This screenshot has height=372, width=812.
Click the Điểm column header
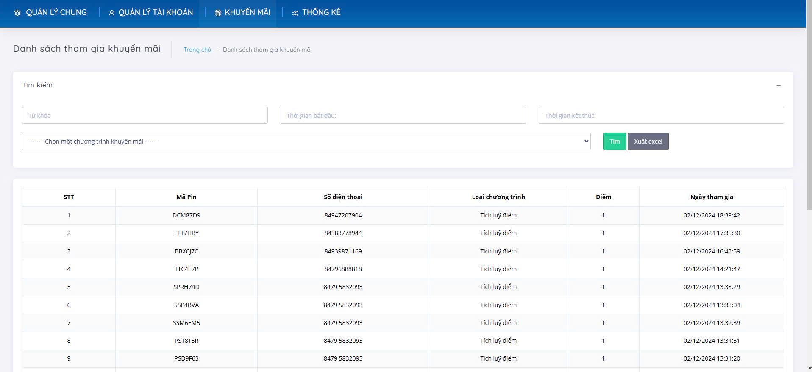(x=603, y=197)
